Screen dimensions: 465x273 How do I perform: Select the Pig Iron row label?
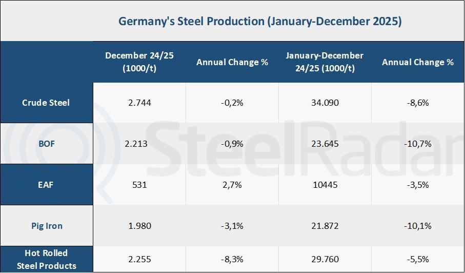pyautogui.click(x=46, y=226)
